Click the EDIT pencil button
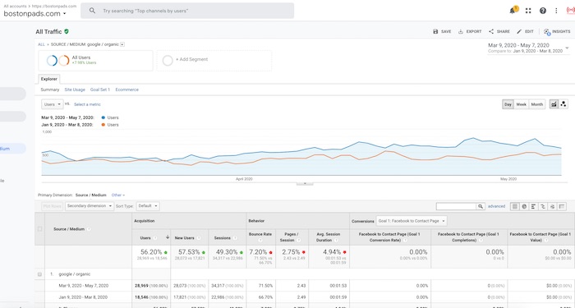575x308 pixels. [525, 31]
